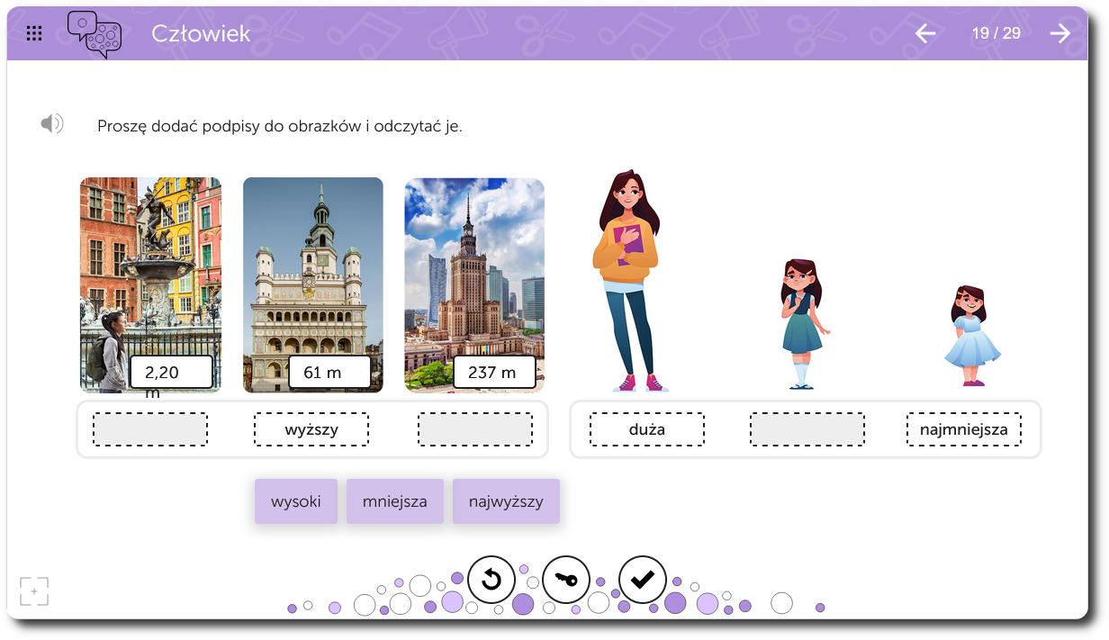The image size is (1109, 640).
Task: Click the speech bubbles logo icon
Action: [x=95, y=35]
